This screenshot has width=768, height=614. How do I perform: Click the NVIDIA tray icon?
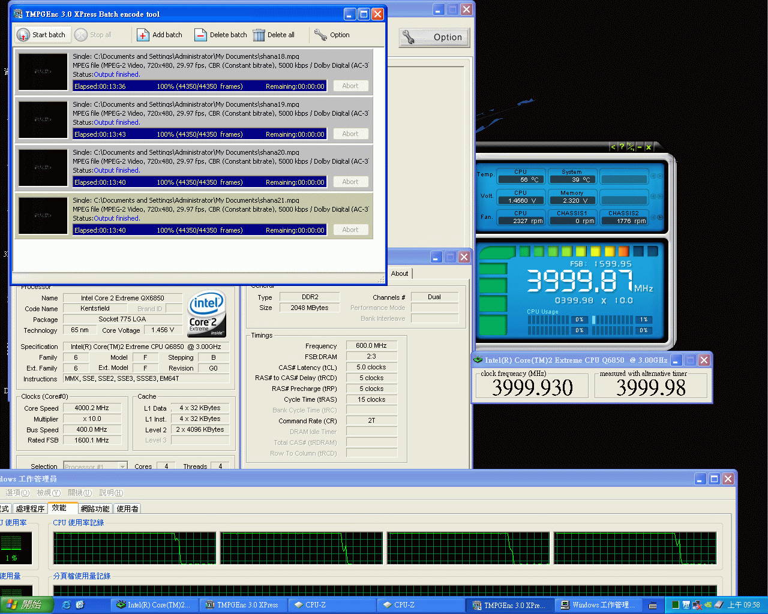coord(708,605)
